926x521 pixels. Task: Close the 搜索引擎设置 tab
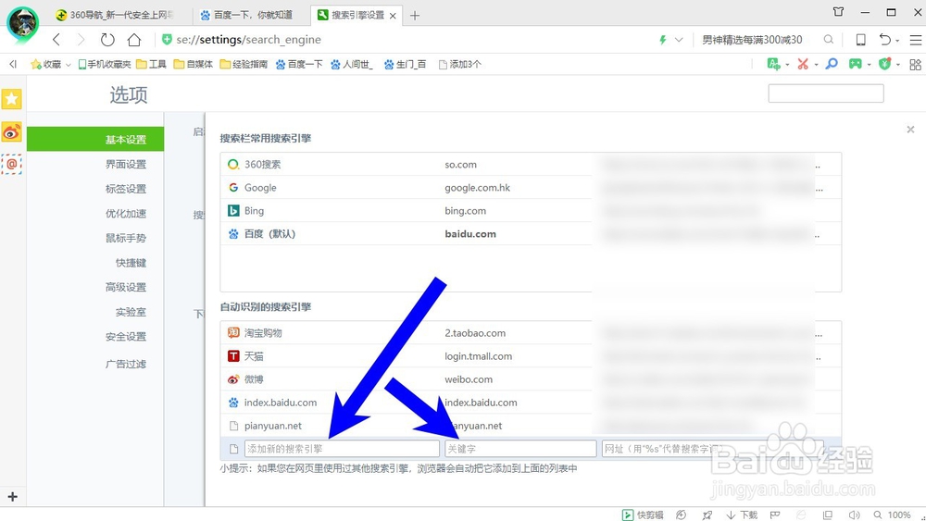click(393, 16)
